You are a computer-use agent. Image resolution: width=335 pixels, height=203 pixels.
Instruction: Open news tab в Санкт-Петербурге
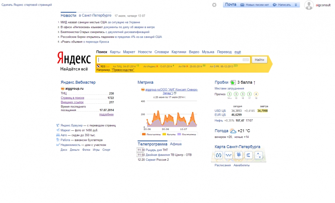[x=95, y=16]
